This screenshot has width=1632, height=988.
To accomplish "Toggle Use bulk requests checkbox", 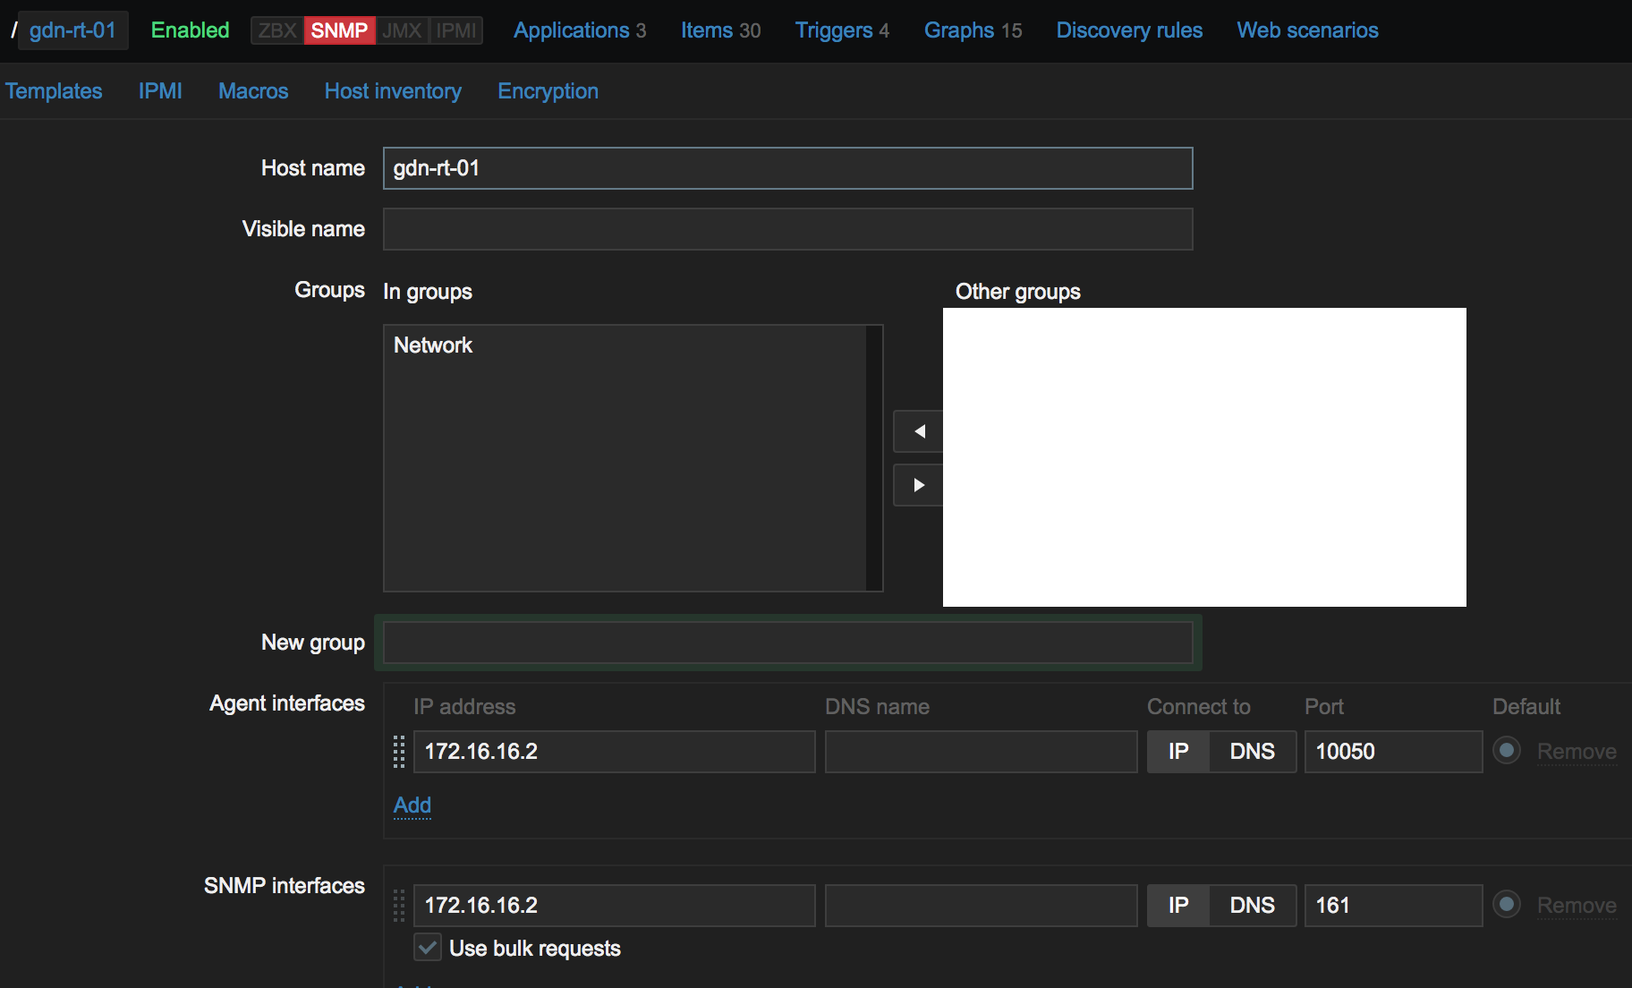I will 428,948.
